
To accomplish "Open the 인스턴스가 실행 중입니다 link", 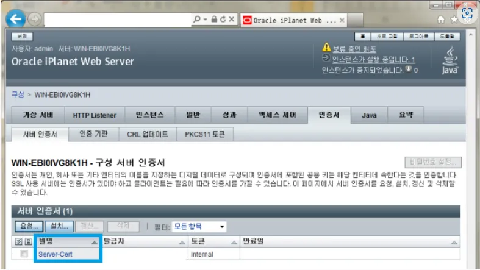I will 373,59.
